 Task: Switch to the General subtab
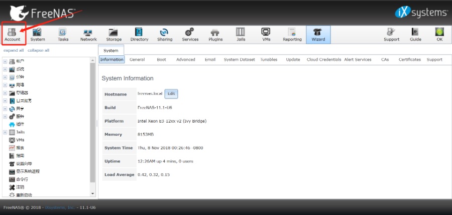click(x=137, y=59)
